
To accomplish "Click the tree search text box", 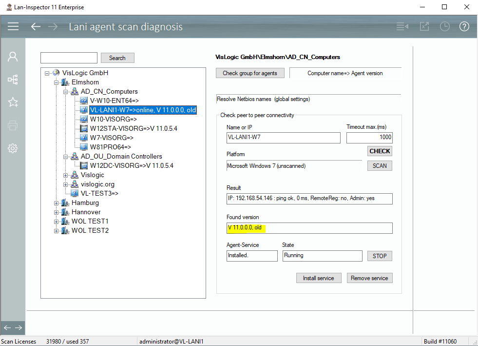I will click(69, 58).
